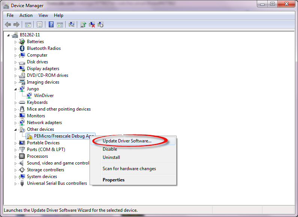Open the Action menu

click(x=26, y=15)
